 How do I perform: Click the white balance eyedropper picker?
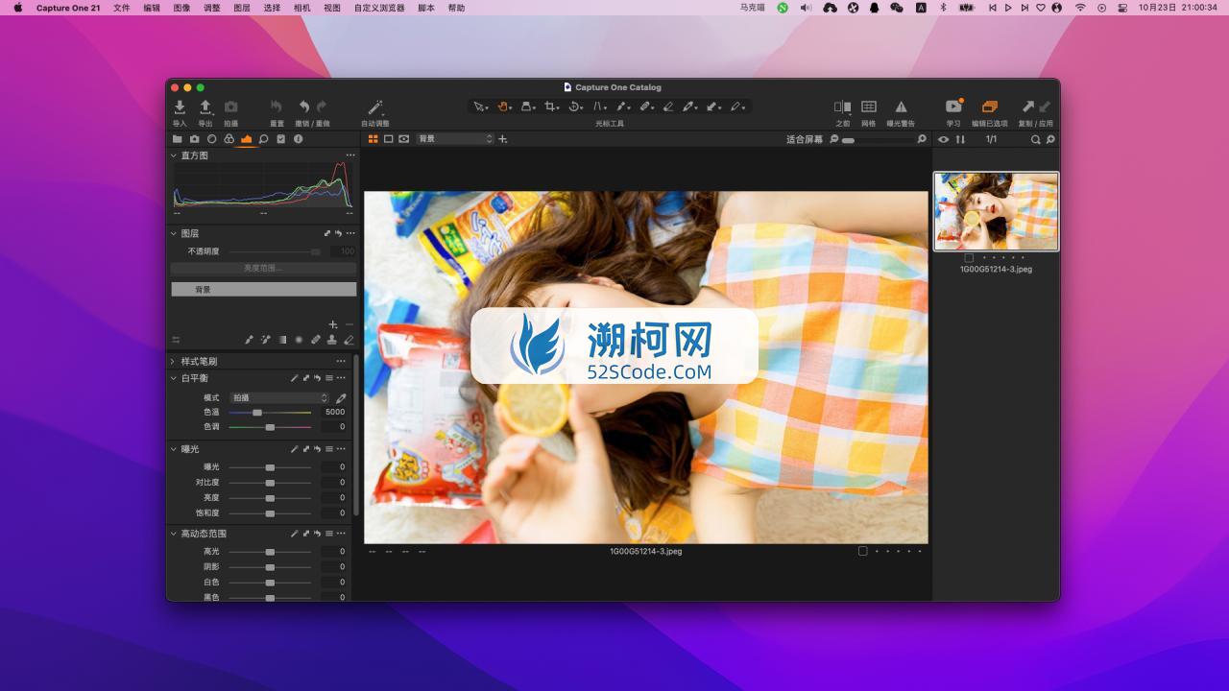[x=341, y=397]
